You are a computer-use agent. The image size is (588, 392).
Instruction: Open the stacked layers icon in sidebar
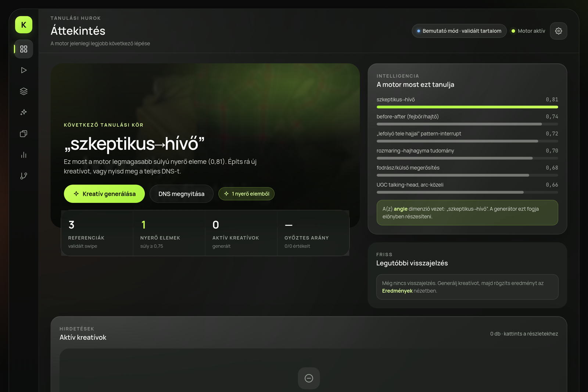pyautogui.click(x=24, y=91)
